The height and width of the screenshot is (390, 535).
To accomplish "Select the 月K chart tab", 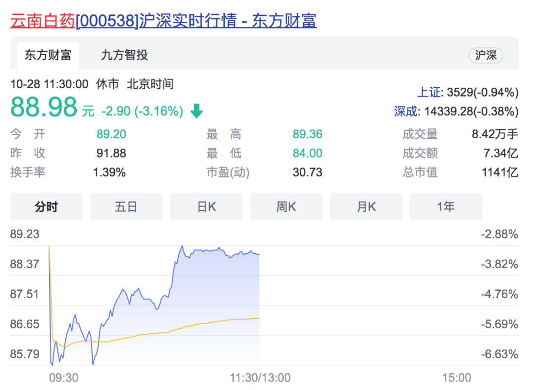I will (366, 207).
